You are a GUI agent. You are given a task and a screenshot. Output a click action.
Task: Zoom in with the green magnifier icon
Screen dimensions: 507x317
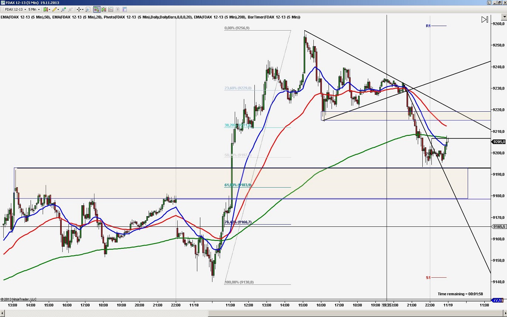click(x=64, y=9)
